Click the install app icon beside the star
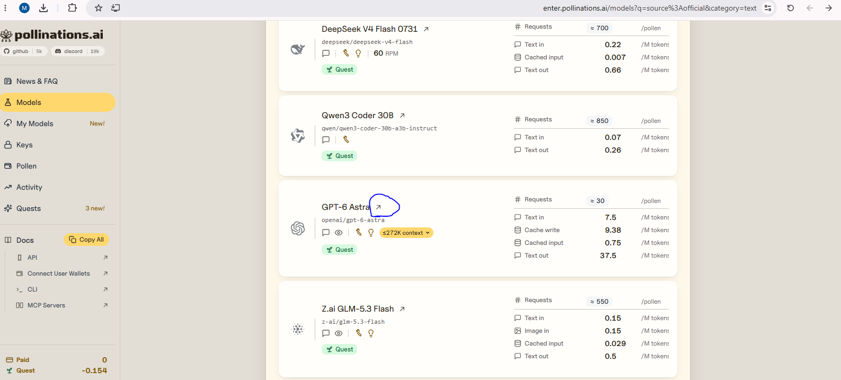The width and height of the screenshot is (841, 380). tap(116, 8)
